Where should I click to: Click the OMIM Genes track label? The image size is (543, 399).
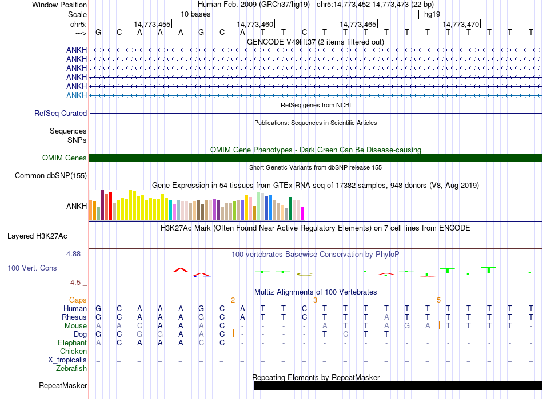click(64, 158)
